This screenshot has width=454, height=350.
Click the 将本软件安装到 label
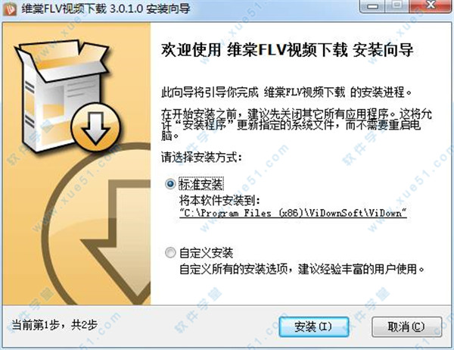[x=219, y=200]
